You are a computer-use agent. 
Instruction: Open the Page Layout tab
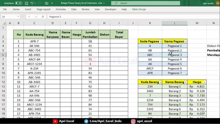click(44, 9)
